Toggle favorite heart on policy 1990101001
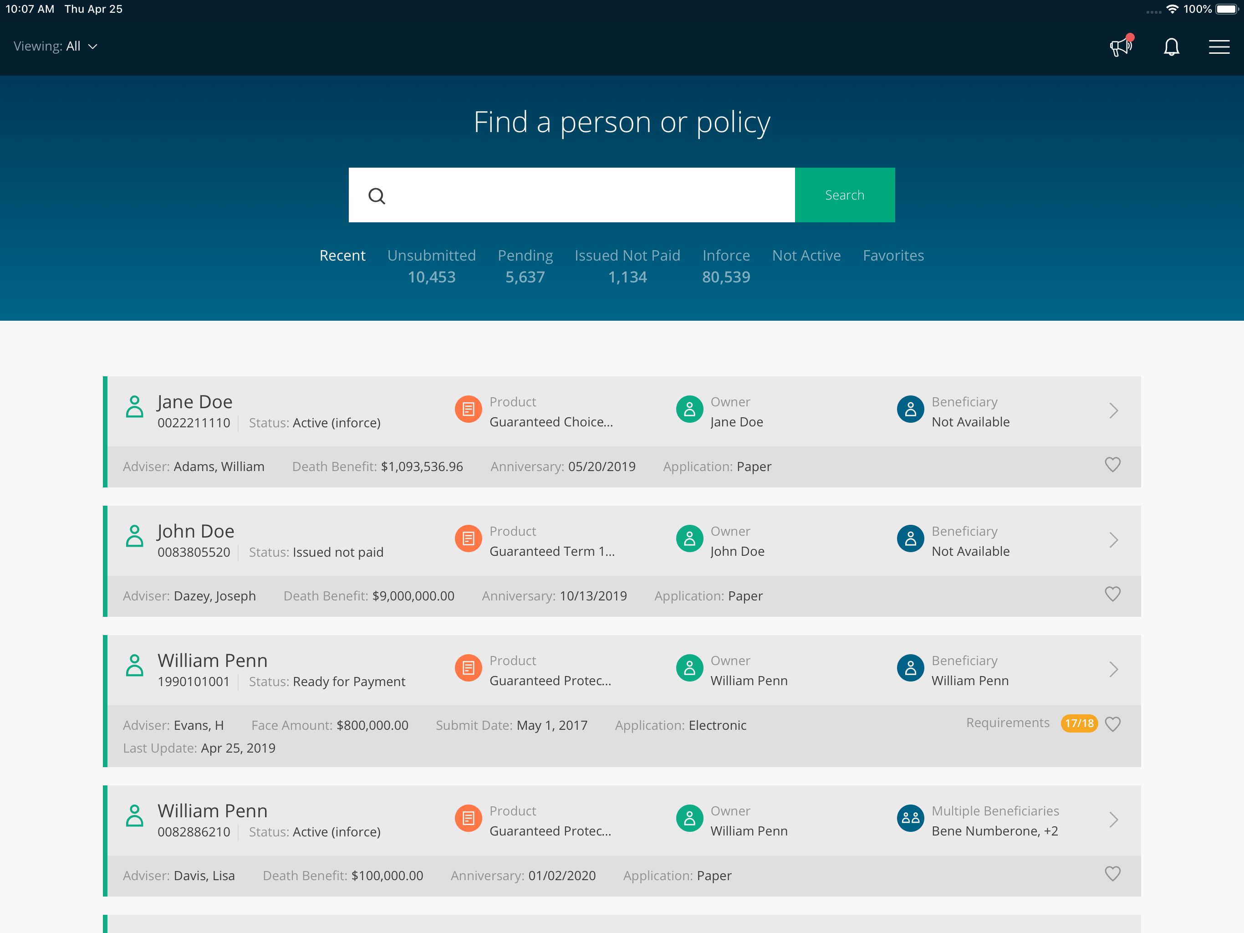The width and height of the screenshot is (1244, 933). 1112,723
